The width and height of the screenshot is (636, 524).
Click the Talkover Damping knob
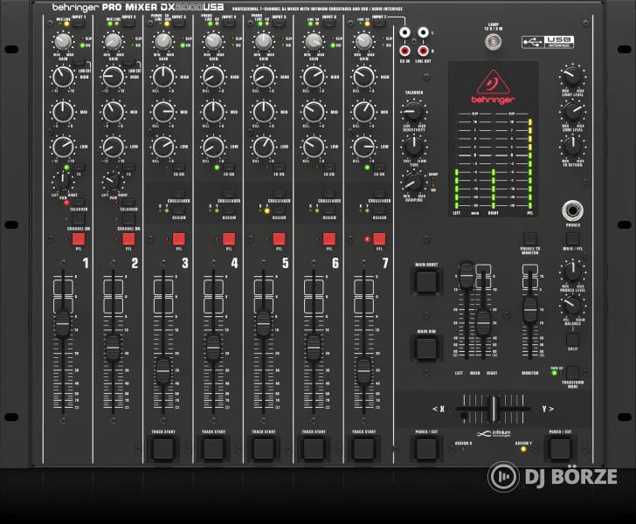point(413,182)
